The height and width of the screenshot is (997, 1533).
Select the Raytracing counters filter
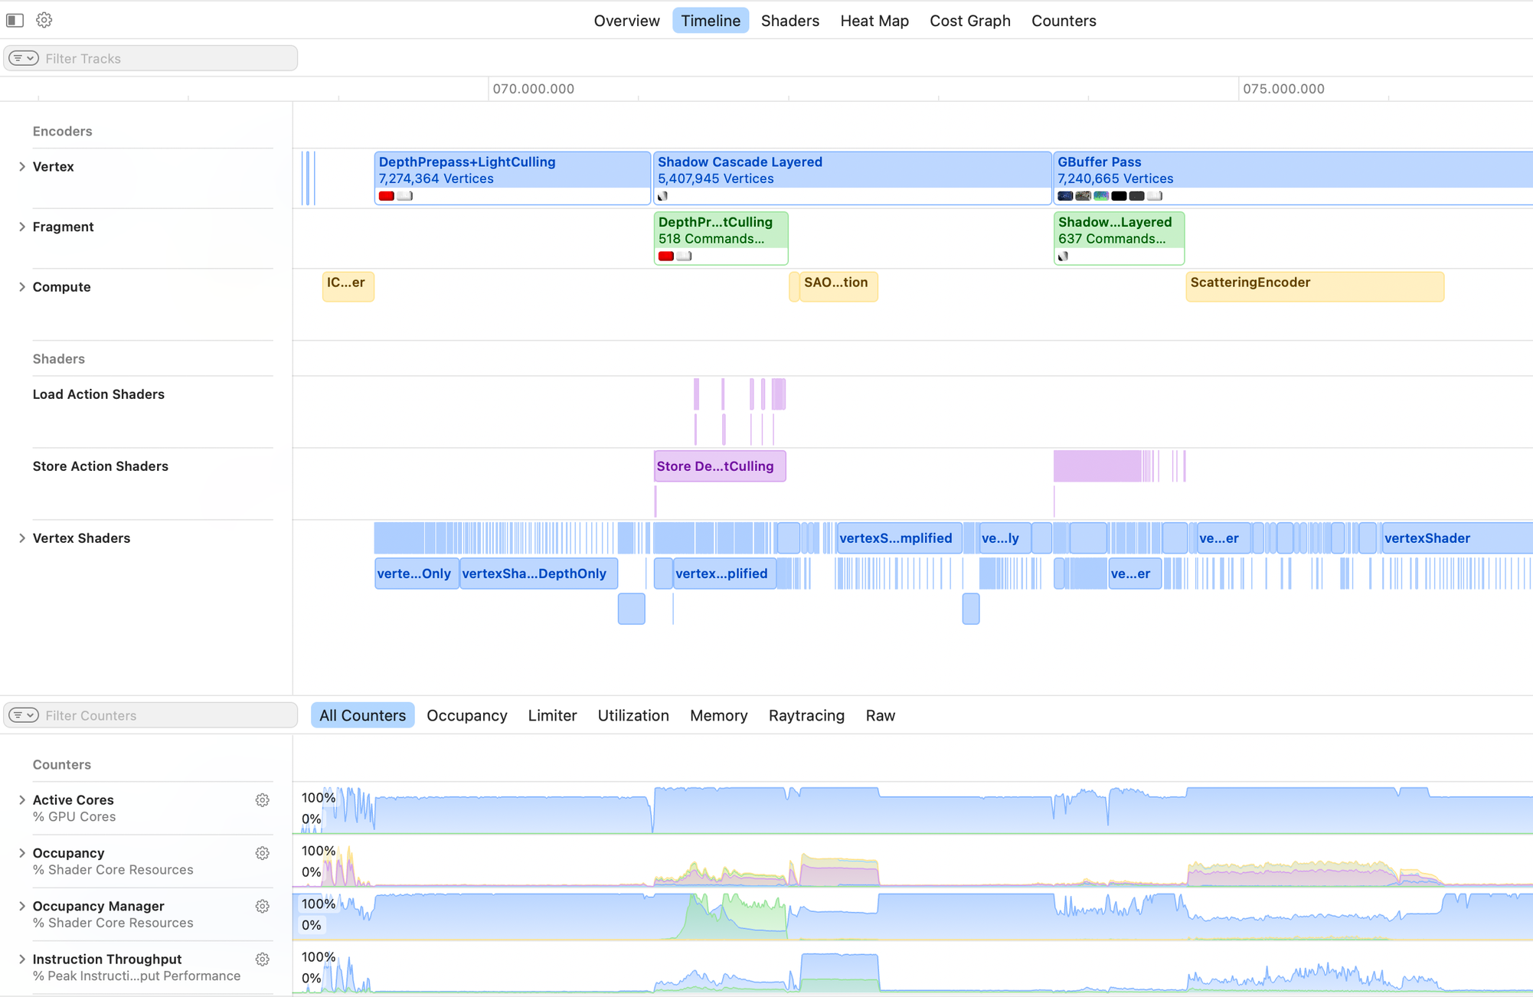806,715
